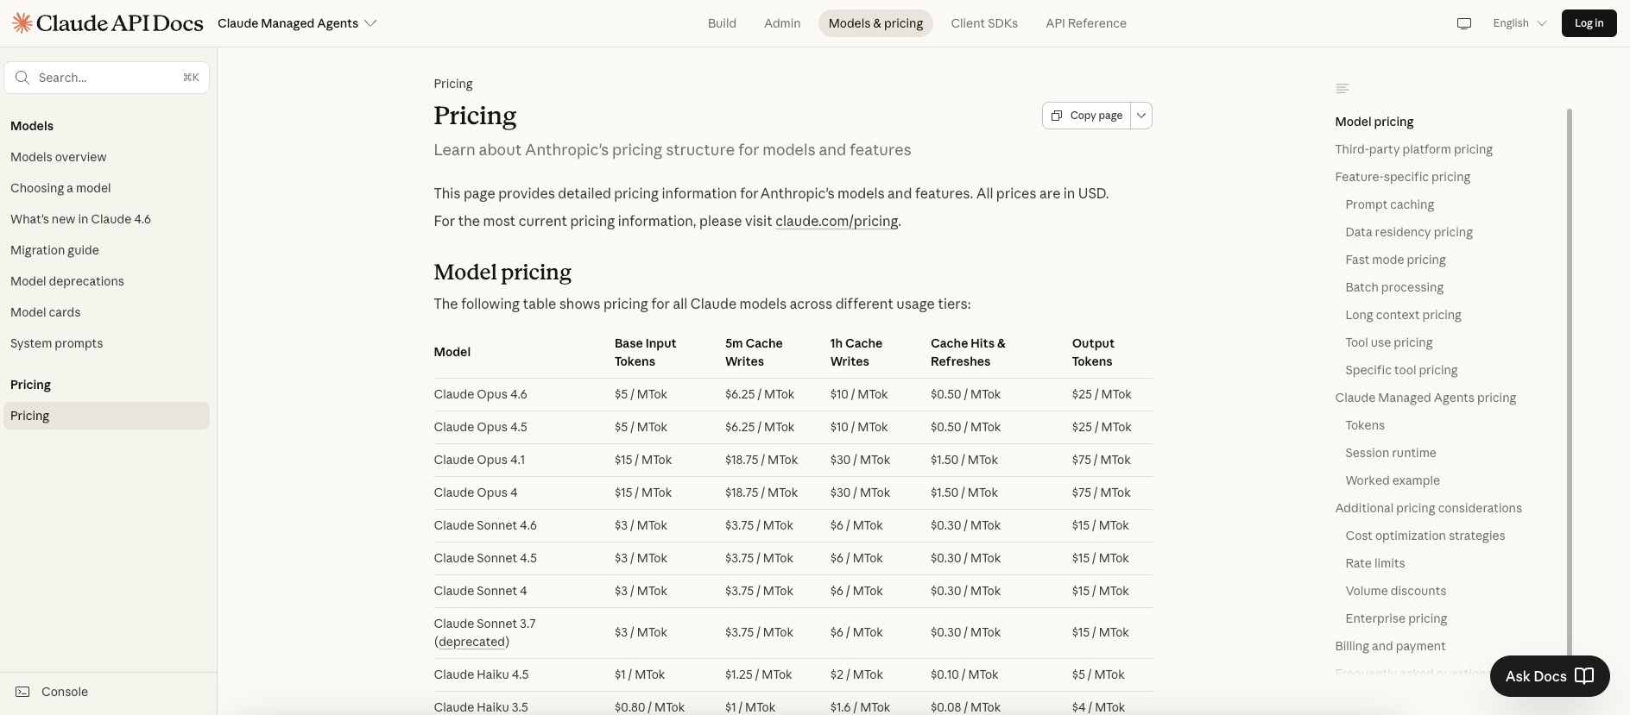Switch to the Build section
Image resolution: width=1630 pixels, height=715 pixels.
click(x=722, y=23)
